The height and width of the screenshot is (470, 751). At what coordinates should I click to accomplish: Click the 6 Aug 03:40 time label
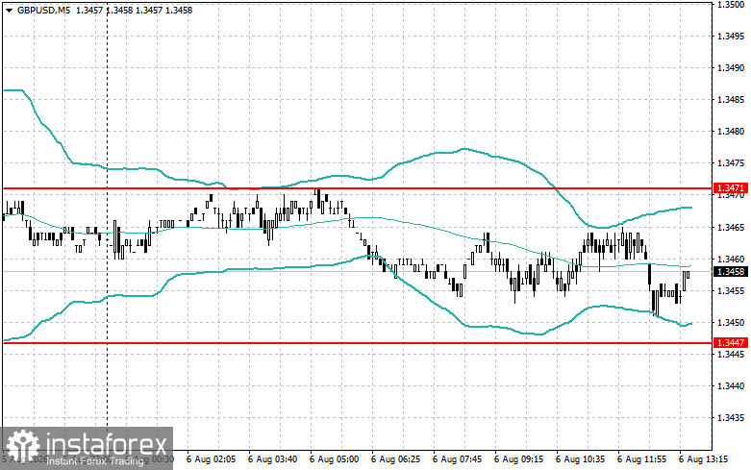(x=272, y=459)
